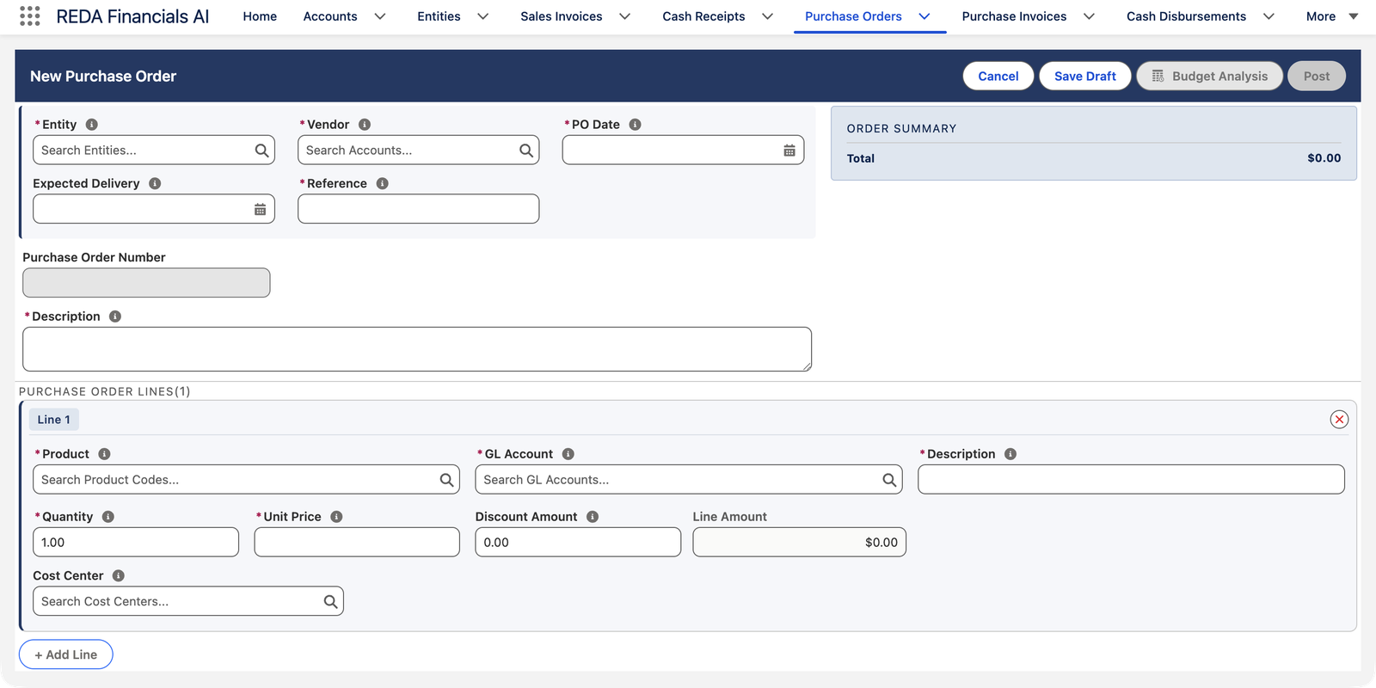The height and width of the screenshot is (688, 1376).
Task: Show Discount Amount info icon
Action: [593, 517]
